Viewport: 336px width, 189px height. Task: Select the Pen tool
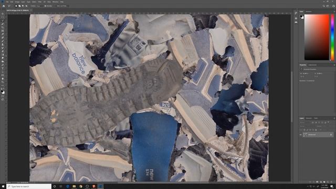(x=3, y=65)
